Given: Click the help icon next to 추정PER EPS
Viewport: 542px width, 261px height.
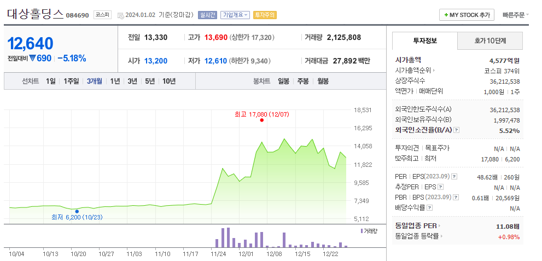Looking at the screenshot, I should tap(440, 187).
